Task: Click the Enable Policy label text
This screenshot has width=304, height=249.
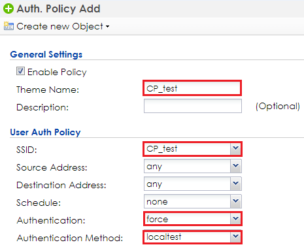Action: [x=57, y=72]
